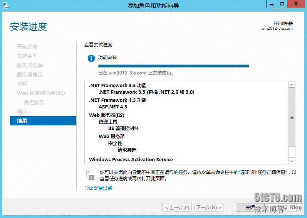
Task: Click the indented Web 服务器 row
Action: [112, 137]
